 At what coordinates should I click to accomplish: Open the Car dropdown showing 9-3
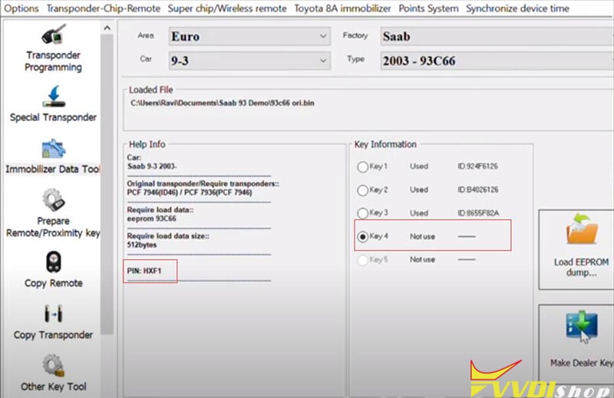249,61
